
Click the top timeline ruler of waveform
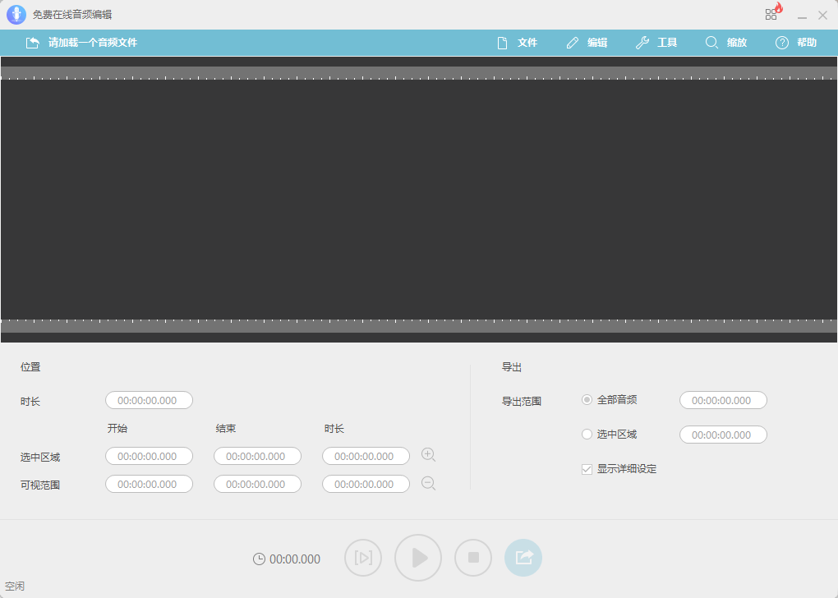pos(419,73)
